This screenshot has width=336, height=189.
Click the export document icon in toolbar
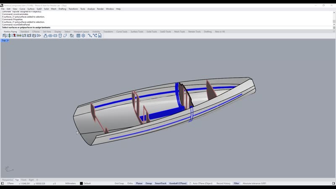pos(100,36)
